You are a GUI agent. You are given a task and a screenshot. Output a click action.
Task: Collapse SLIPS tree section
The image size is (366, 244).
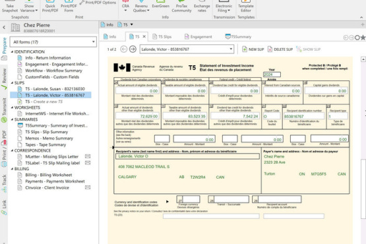(12, 82)
